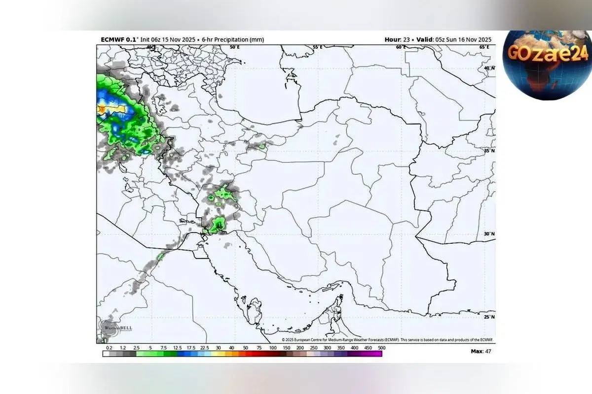Click the GOzare24 globe logo
Screen dimensions: 592x394
(x=547, y=64)
